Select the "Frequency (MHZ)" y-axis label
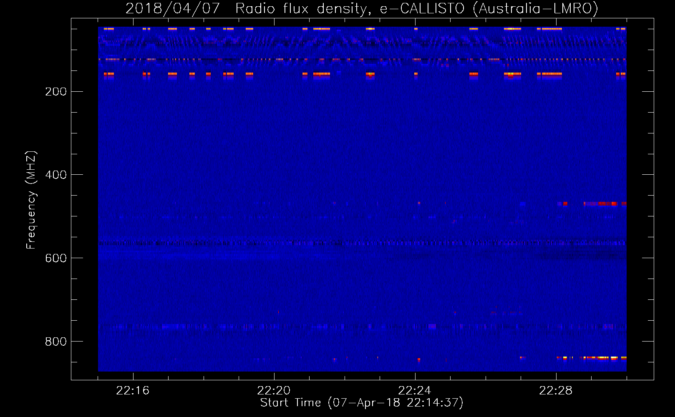This screenshot has height=417, width=675. coord(31,200)
